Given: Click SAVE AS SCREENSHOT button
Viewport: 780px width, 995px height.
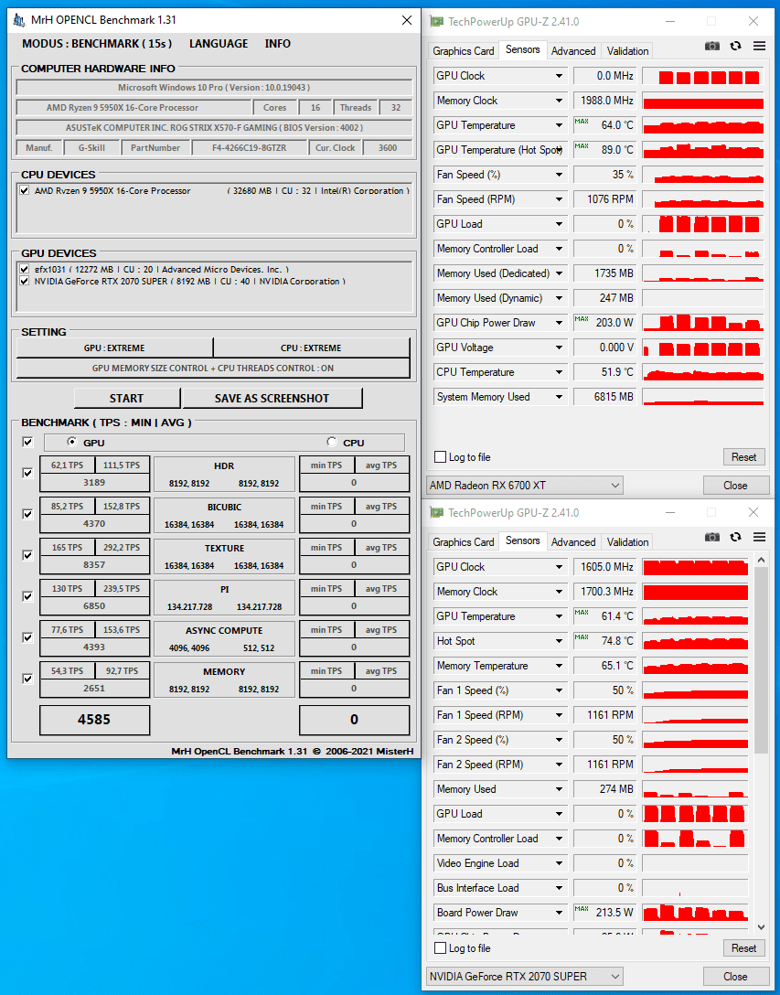Looking at the screenshot, I should pos(272,398).
